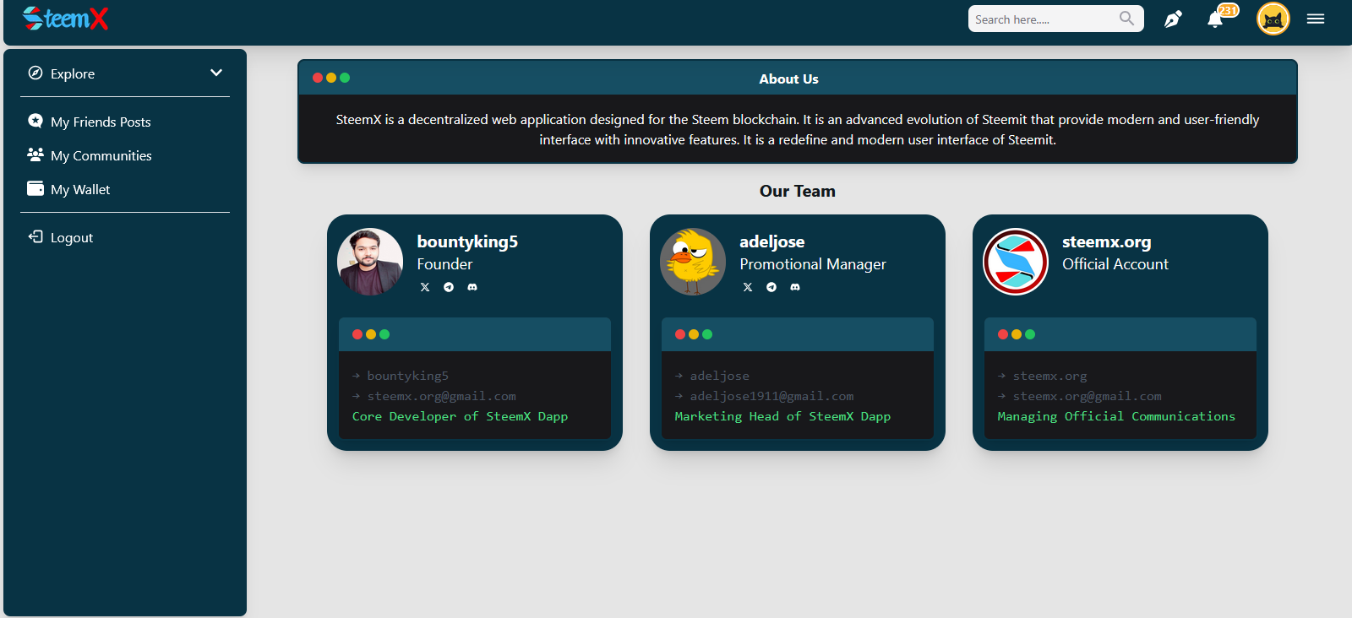Click bountyking5's profile photo

pos(370,262)
